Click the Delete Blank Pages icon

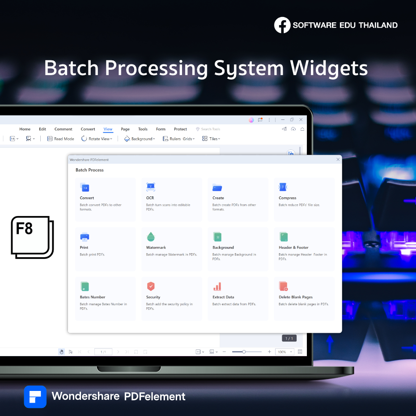283,286
